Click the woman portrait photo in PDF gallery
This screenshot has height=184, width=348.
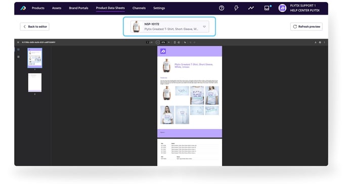point(167,115)
